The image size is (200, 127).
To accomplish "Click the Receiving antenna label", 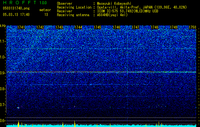I will tap(73, 15).
